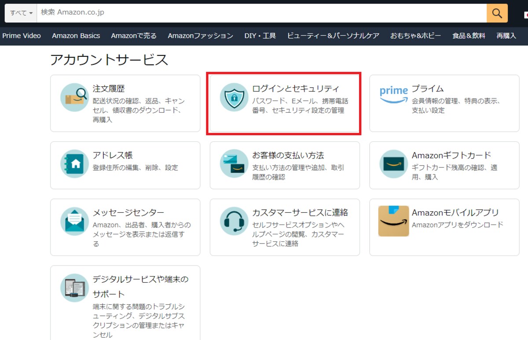This screenshot has height=340, width=528.
Task: Go to Amazon Basics navigation item
Action: pyautogui.click(x=76, y=36)
